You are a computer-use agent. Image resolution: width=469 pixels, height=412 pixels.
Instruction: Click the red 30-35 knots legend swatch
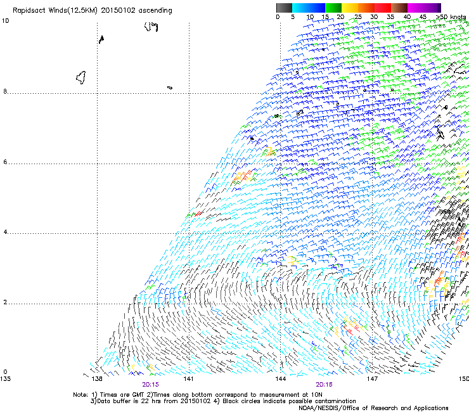click(x=383, y=8)
